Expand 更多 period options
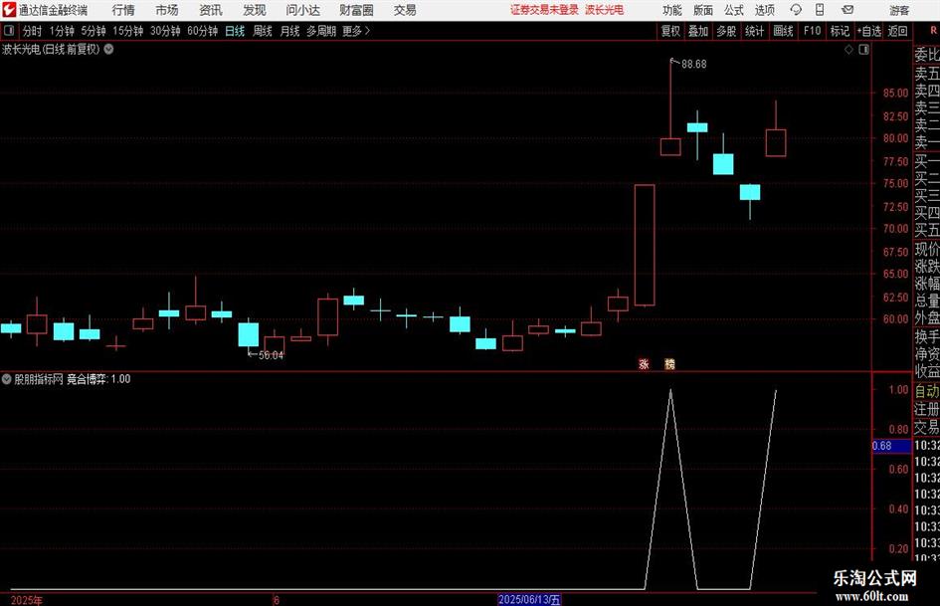This screenshot has width=940, height=606. coord(356,31)
